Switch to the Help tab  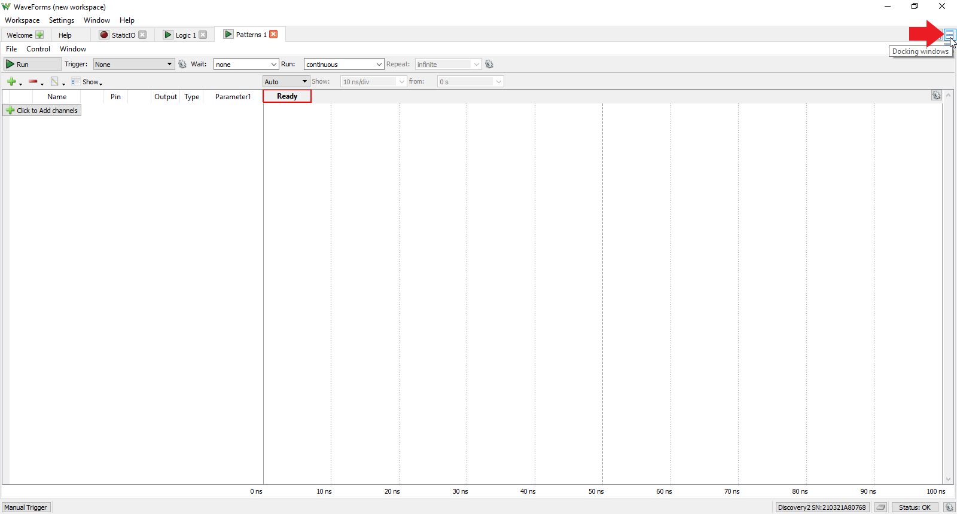click(65, 35)
